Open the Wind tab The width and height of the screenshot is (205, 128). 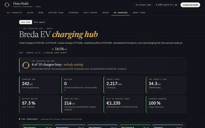41,13
